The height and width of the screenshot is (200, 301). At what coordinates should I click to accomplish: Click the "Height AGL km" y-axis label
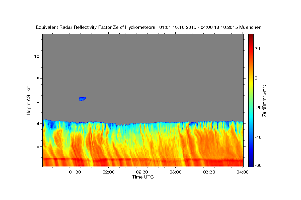(x=29, y=100)
